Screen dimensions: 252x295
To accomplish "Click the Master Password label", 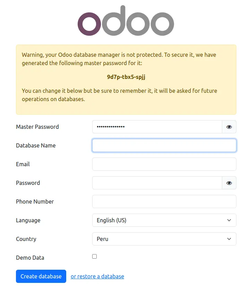I will tap(37, 127).
